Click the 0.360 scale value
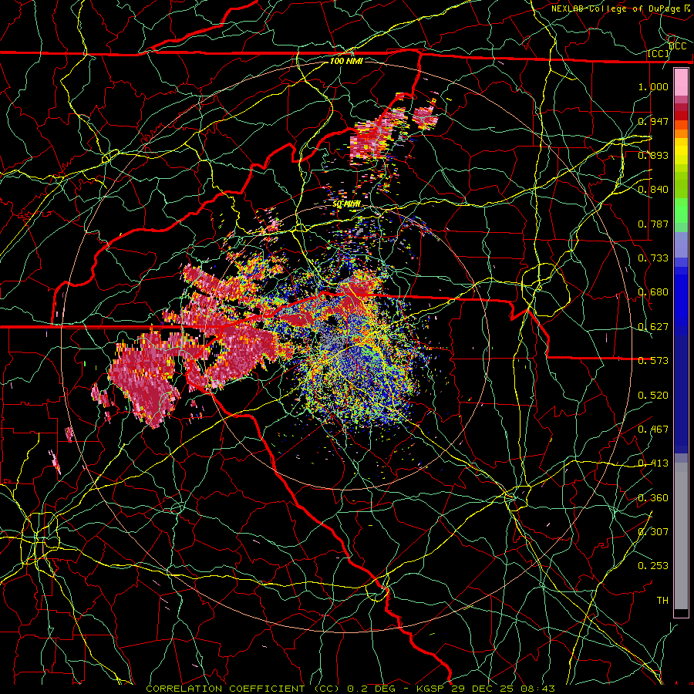The image size is (694, 694). click(x=653, y=498)
